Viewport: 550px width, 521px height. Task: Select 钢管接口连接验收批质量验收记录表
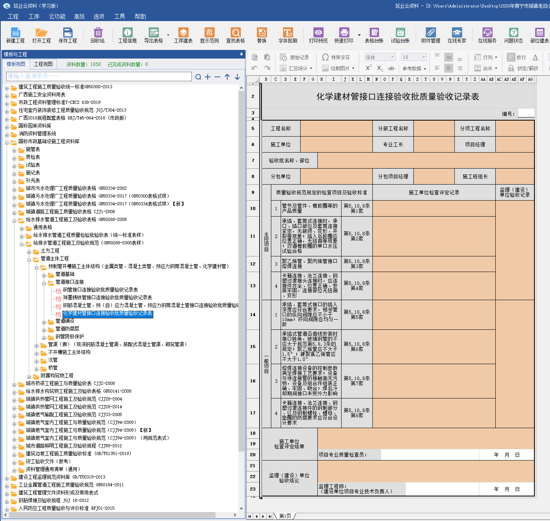(101, 290)
